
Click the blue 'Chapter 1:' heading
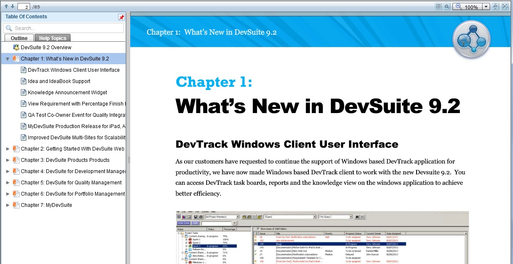tap(214, 82)
